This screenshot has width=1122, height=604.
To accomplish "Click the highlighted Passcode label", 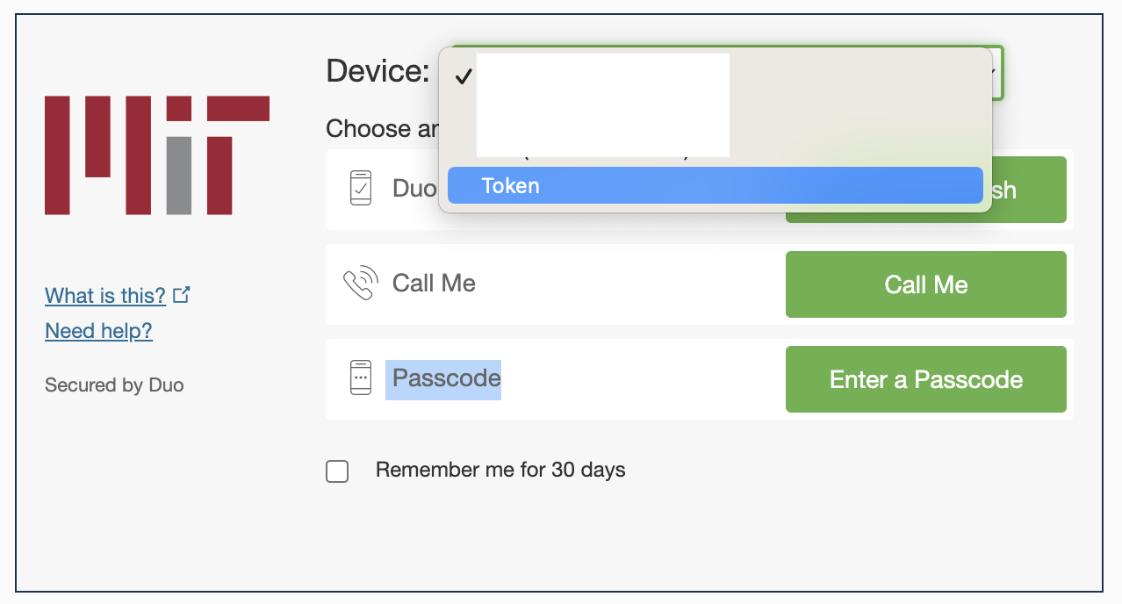I will tap(446, 378).
